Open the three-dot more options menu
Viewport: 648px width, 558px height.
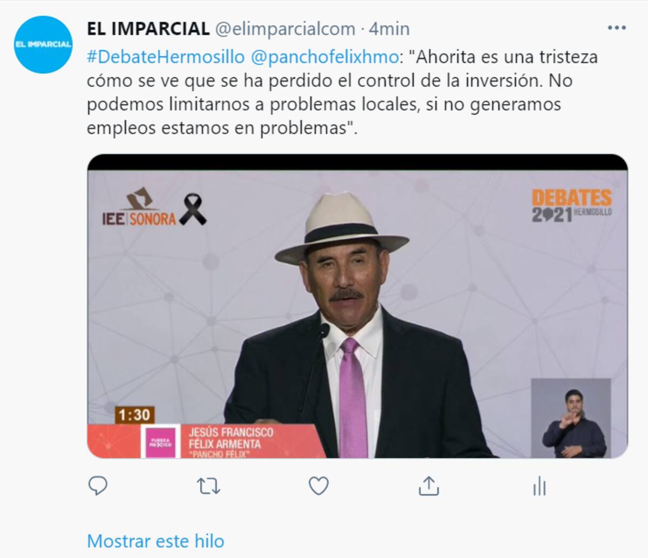617,28
